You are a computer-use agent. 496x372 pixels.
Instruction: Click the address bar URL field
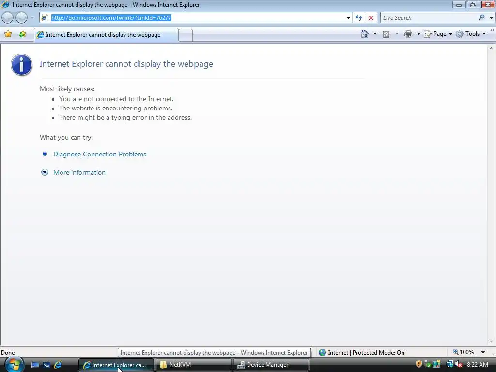pyautogui.click(x=196, y=18)
